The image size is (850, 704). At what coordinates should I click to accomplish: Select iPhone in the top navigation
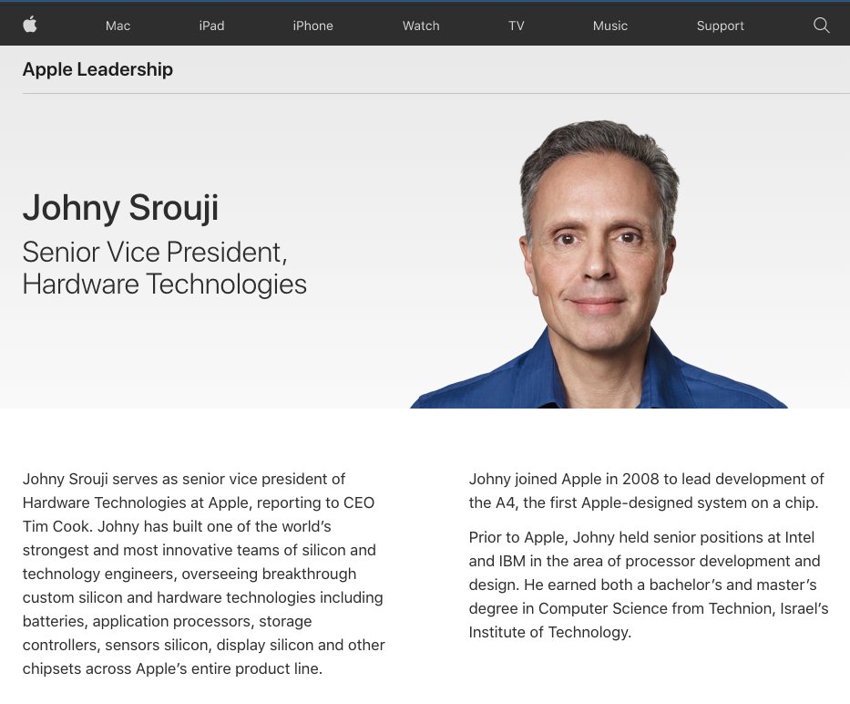pyautogui.click(x=312, y=26)
